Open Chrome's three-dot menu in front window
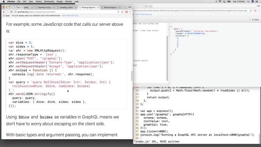 130,12
